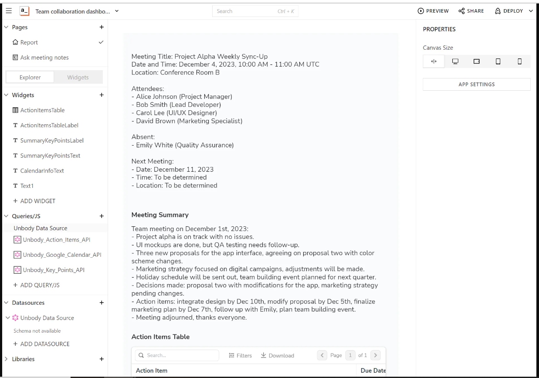Switch to the Widgets tab
The height and width of the screenshot is (378, 539).
[78, 77]
